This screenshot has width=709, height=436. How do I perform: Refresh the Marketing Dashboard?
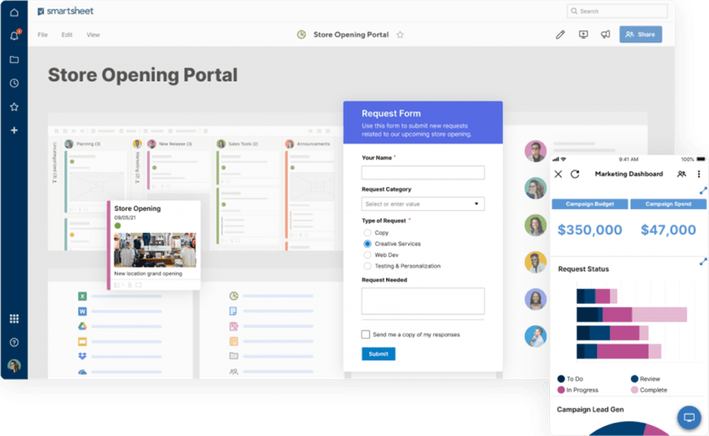pos(575,174)
